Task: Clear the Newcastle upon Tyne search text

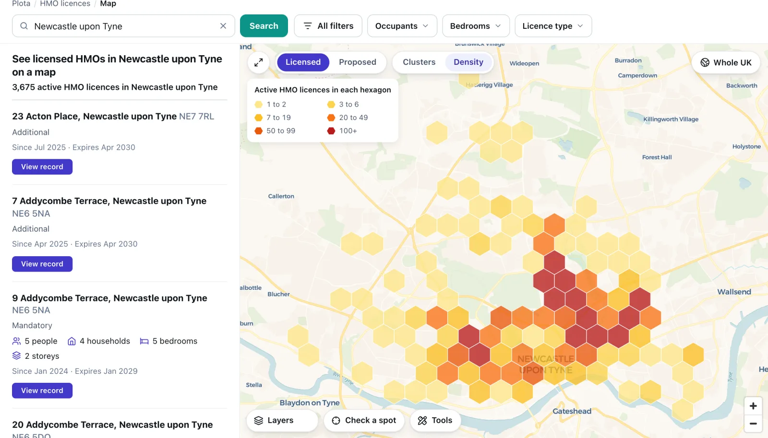Action: point(223,26)
